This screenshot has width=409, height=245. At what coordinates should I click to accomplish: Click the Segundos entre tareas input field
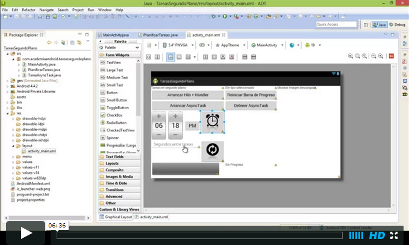[x=176, y=144]
